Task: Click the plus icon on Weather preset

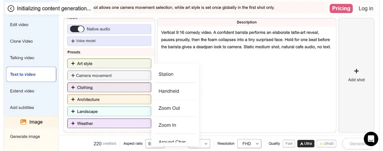Action: click(x=73, y=123)
